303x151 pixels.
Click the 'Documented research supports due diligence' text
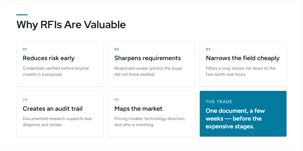(57, 122)
